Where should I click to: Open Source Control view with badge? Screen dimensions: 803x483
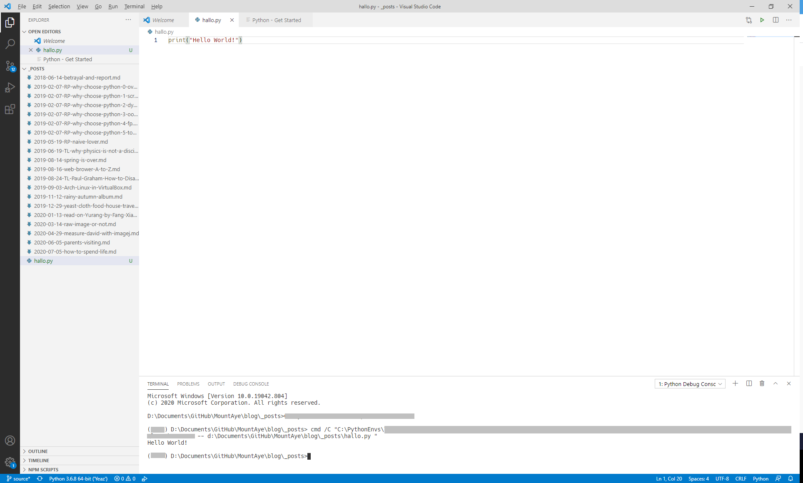[x=10, y=66]
